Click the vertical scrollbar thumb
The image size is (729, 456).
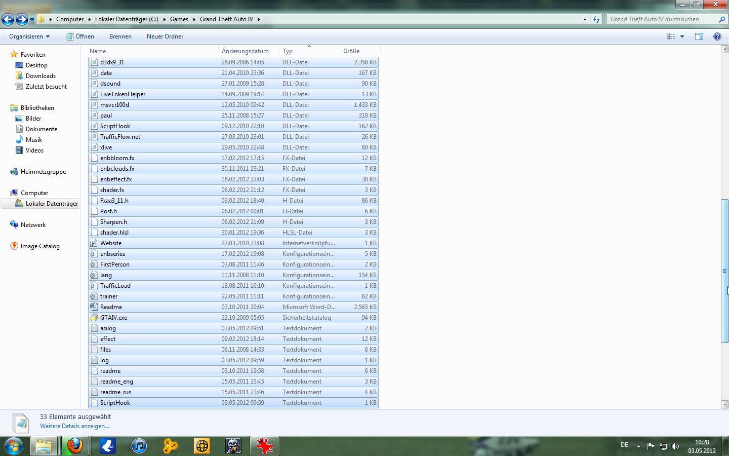tap(724, 271)
